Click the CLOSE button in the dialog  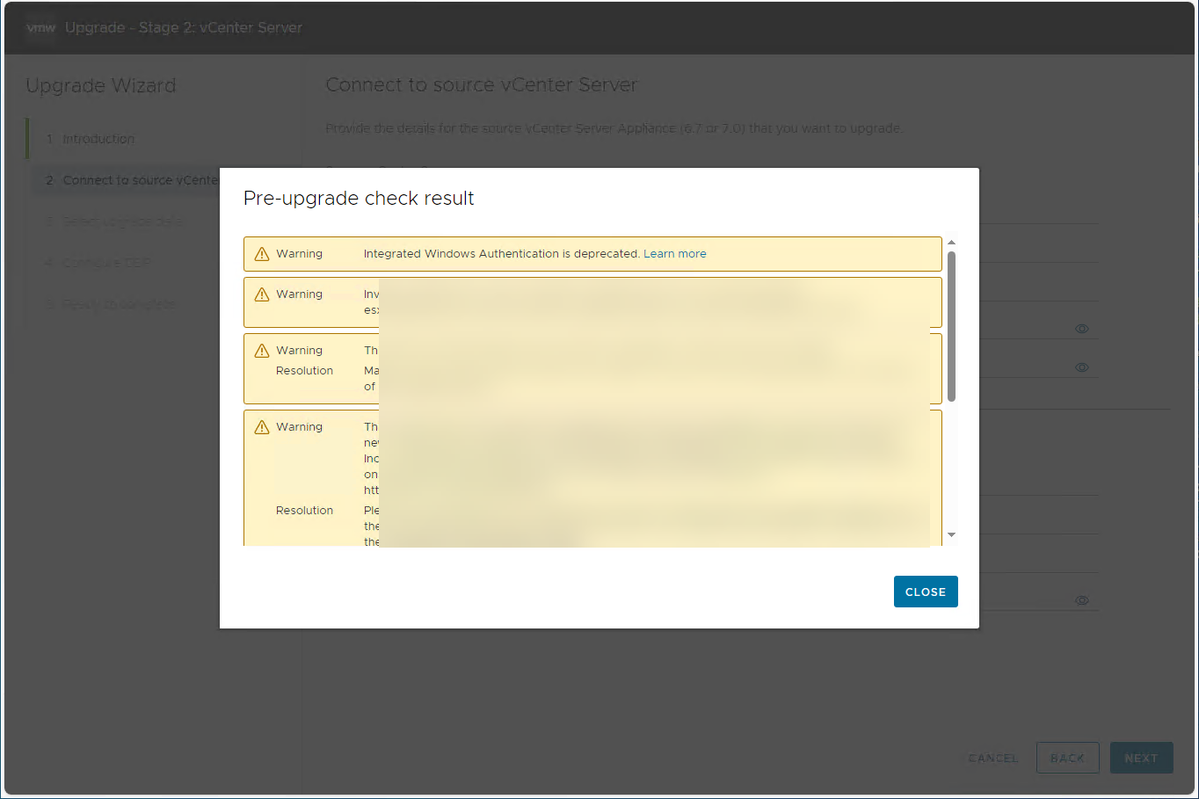(926, 592)
